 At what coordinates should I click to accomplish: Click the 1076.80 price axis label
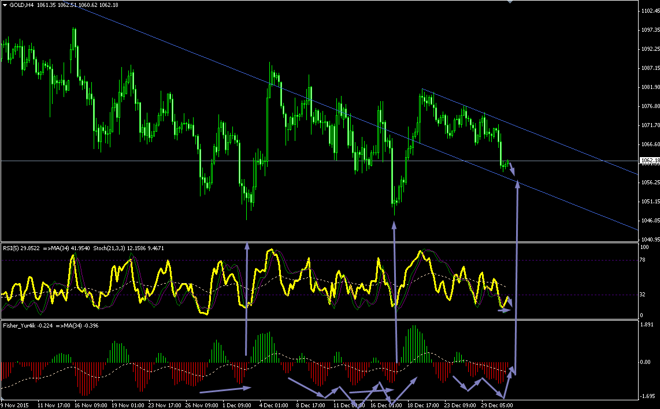point(651,106)
